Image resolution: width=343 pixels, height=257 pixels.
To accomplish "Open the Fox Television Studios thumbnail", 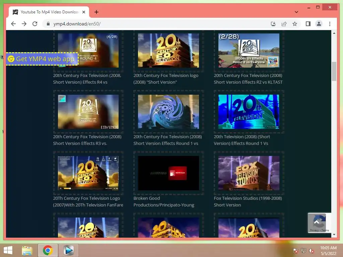I will [249, 173].
